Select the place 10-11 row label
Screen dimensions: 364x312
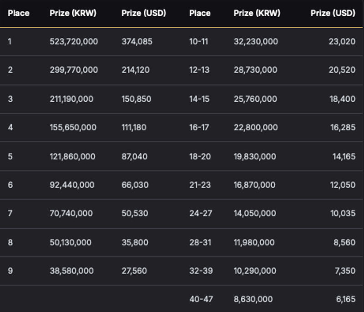199,41
